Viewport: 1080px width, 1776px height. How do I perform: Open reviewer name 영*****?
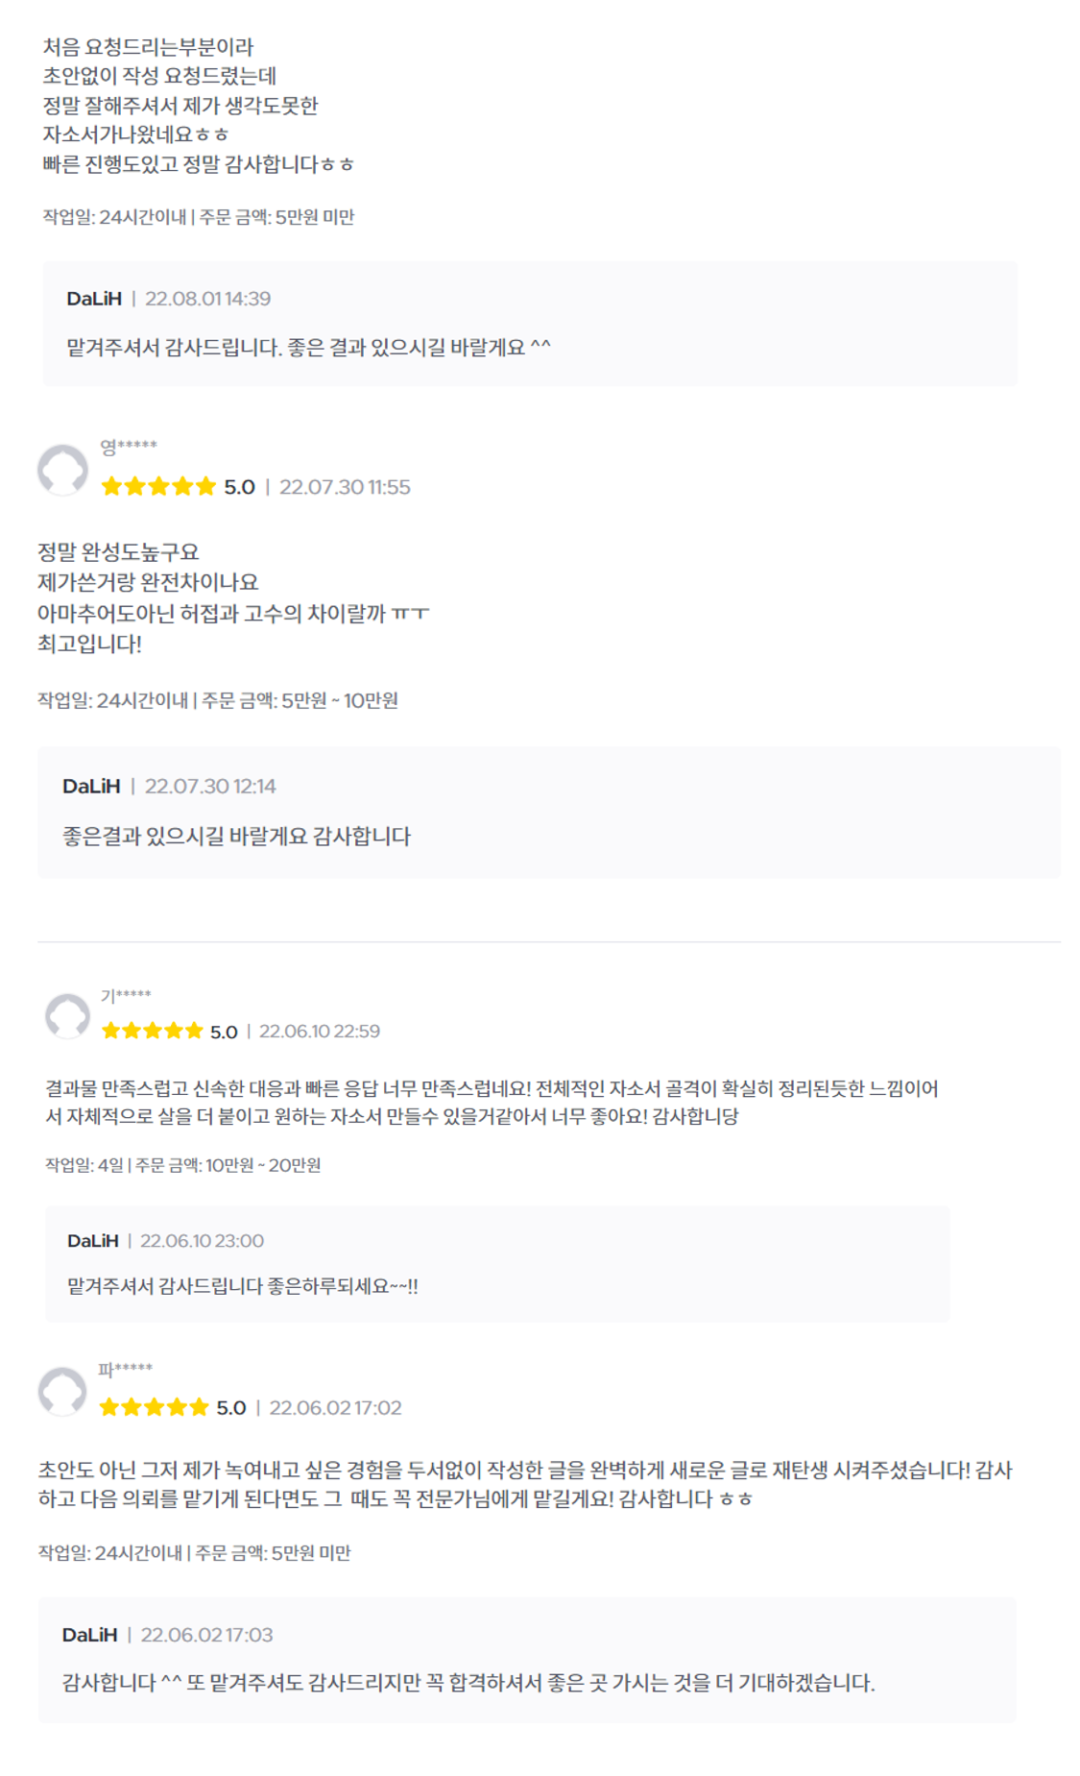(129, 447)
